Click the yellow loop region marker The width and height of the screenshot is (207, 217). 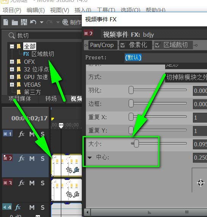pyautogui.click(x=53, y=119)
